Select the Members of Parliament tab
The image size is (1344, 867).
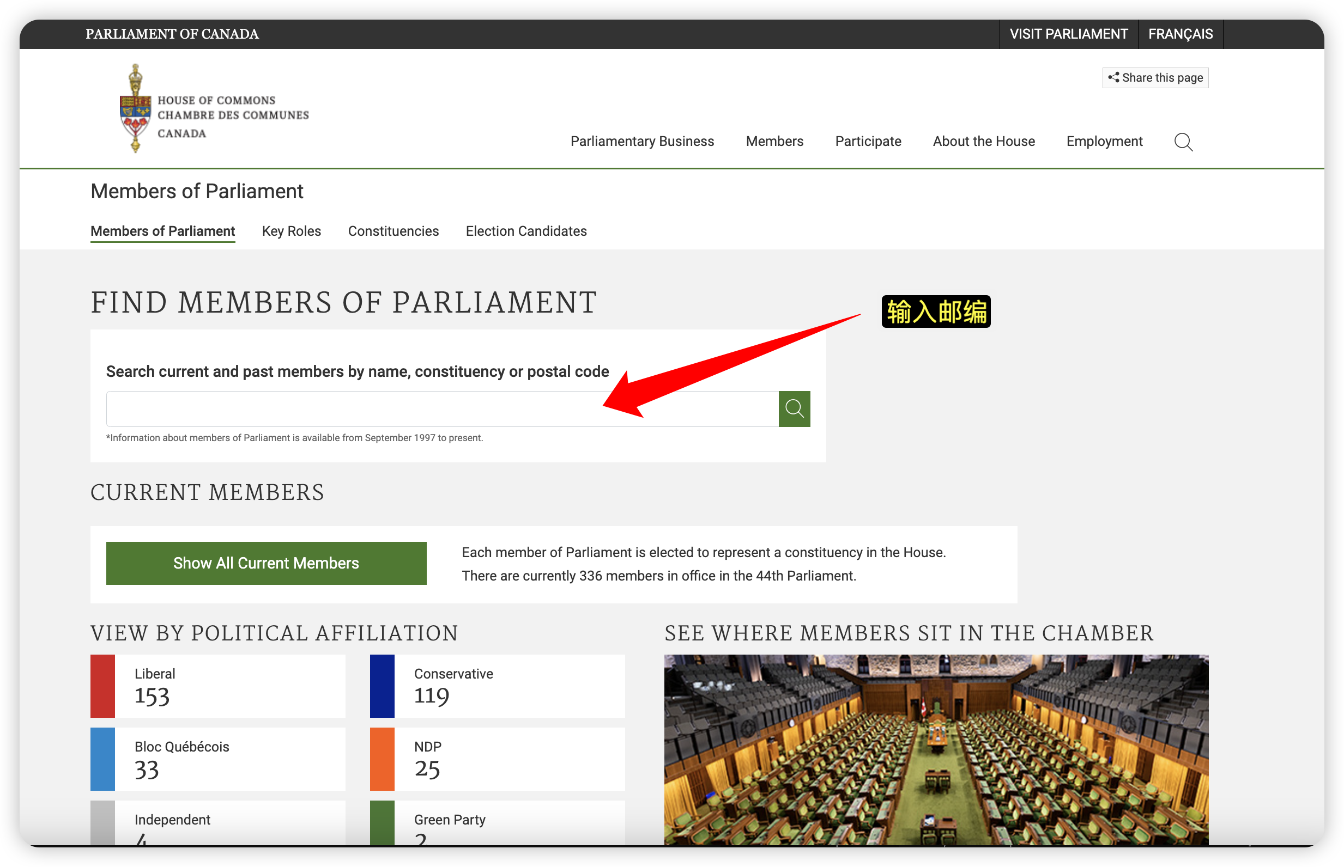163,231
